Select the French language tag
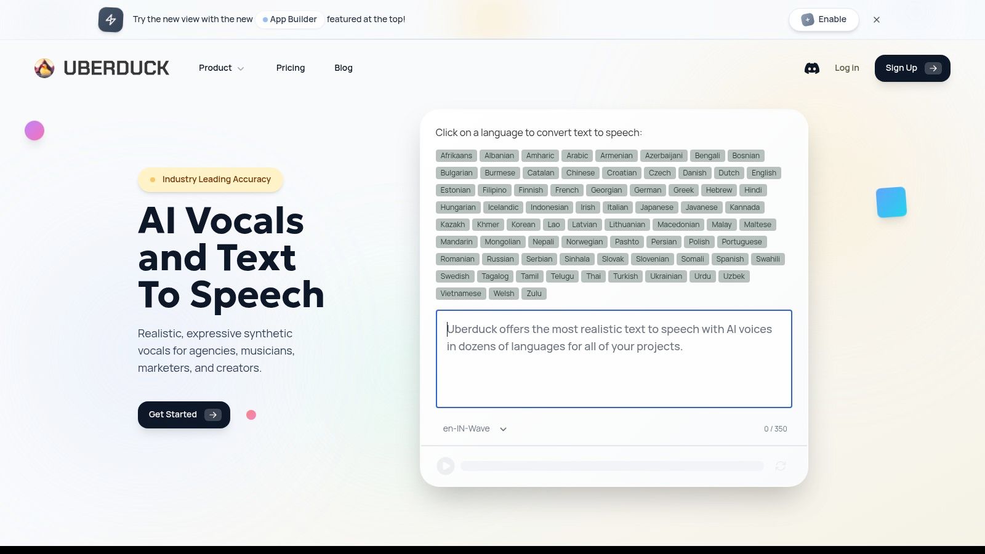The width and height of the screenshot is (985, 554). 567,190
